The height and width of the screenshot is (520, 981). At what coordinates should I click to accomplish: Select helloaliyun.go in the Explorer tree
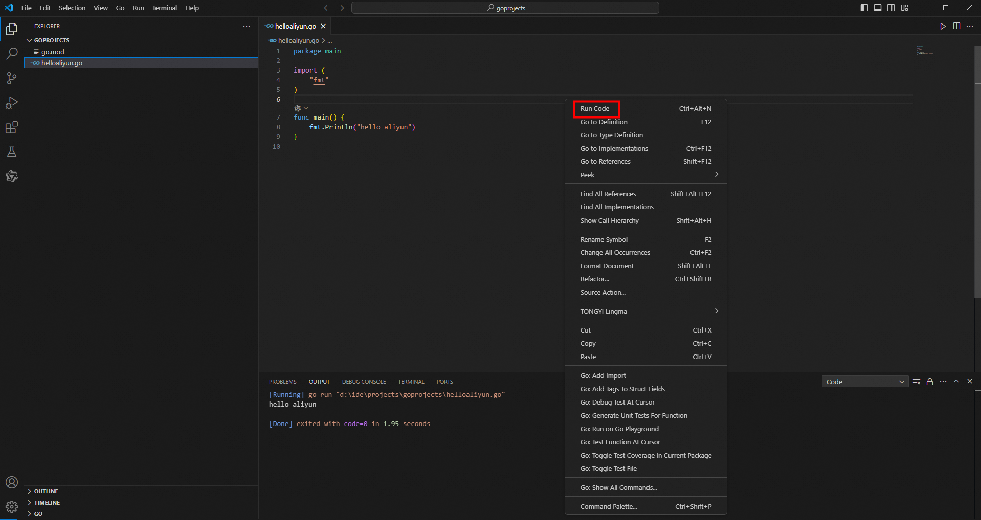click(x=141, y=63)
